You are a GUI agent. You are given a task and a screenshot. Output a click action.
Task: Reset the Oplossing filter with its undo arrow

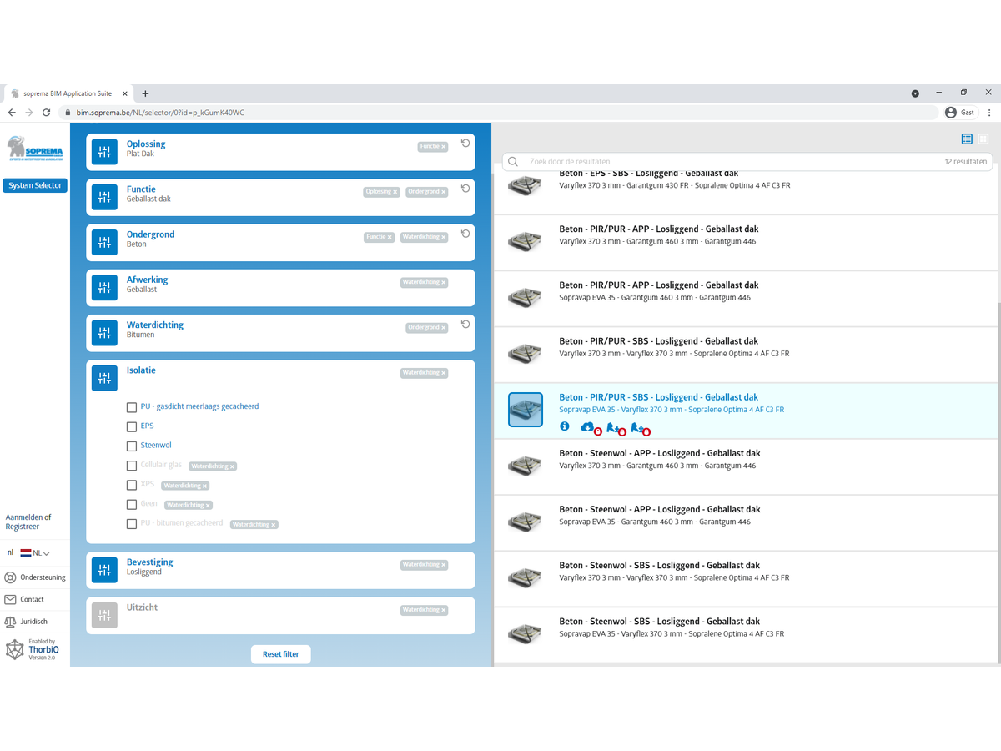(x=465, y=144)
